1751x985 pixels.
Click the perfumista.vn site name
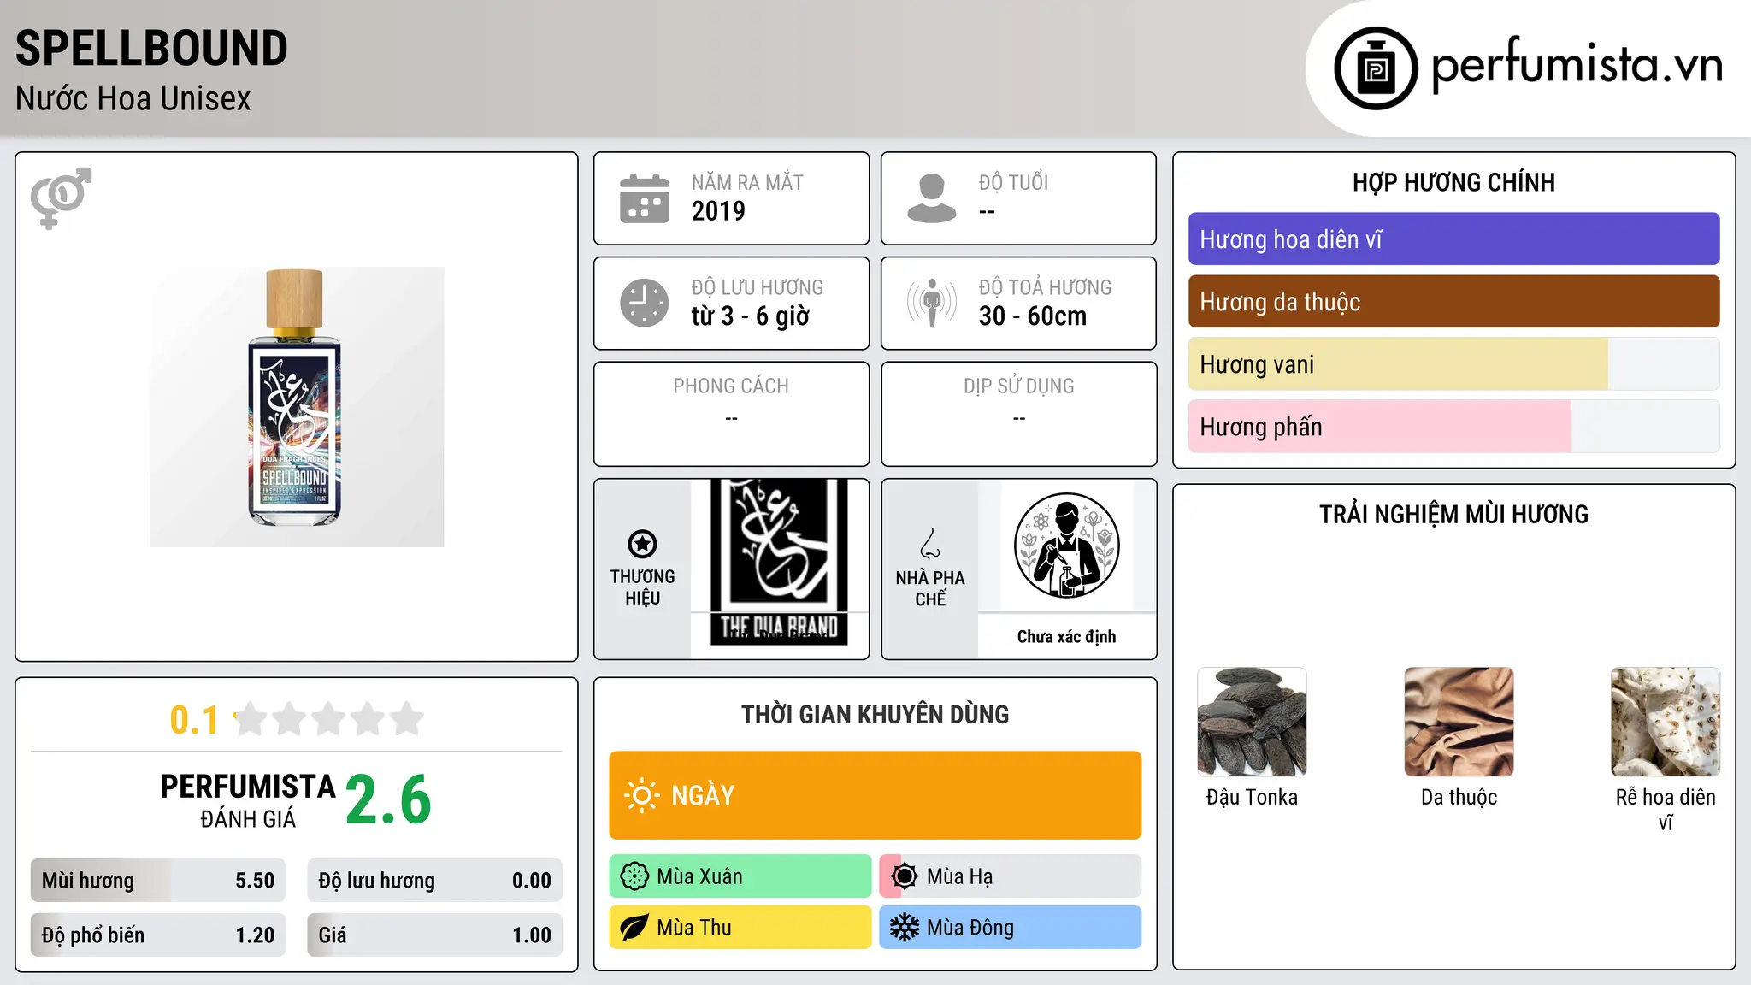(x=1577, y=65)
